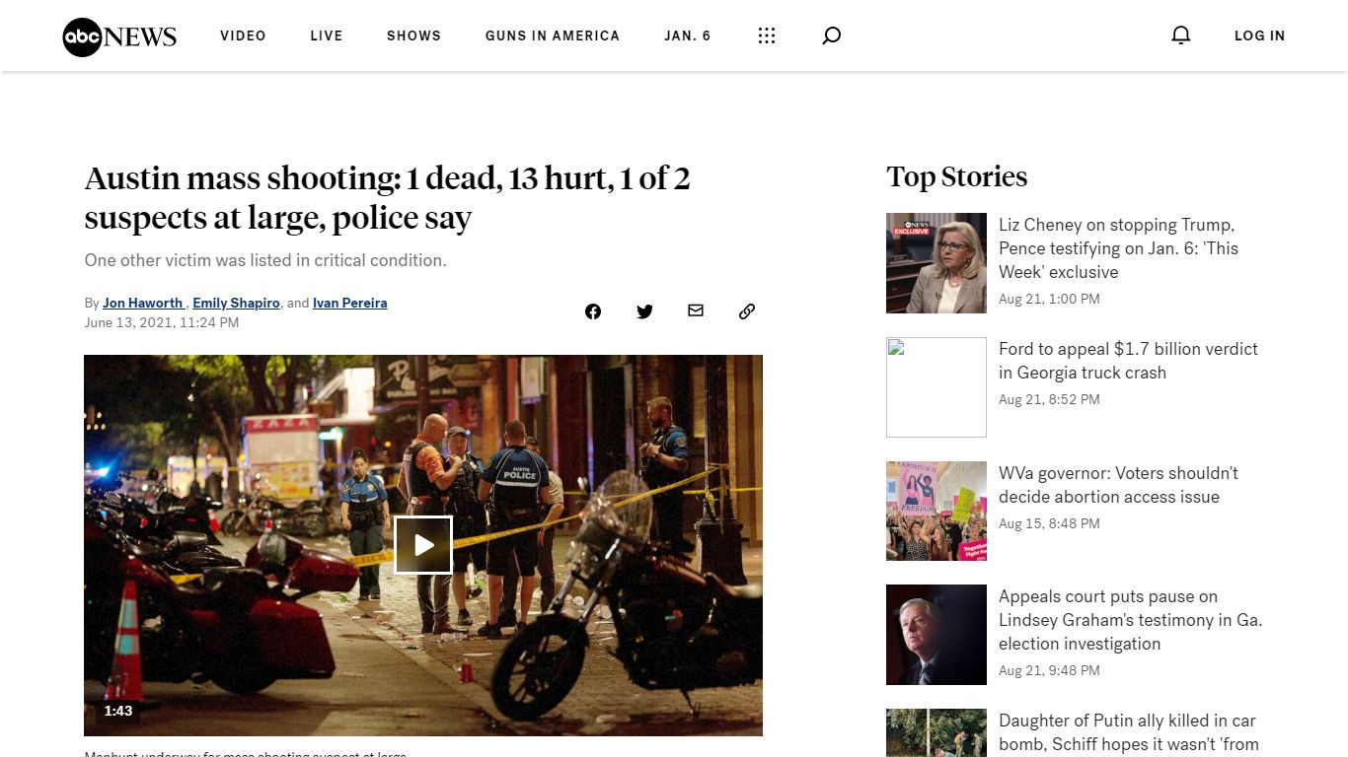Click the 'June 13, 2021, 11:24 PM' timestamp
This screenshot has height=757, width=1348.
[x=161, y=322]
